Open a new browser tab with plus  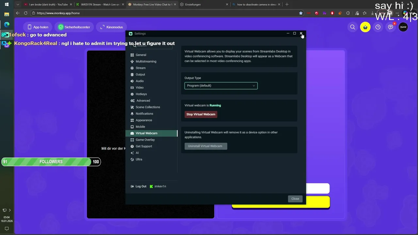[x=287, y=5]
